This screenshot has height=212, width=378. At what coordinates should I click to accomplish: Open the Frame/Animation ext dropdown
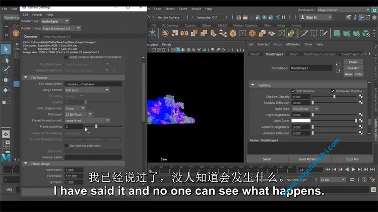(x=87, y=120)
